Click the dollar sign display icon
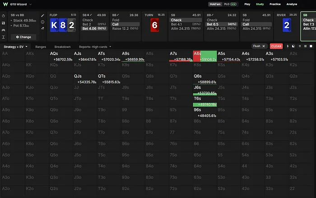 (288, 46)
